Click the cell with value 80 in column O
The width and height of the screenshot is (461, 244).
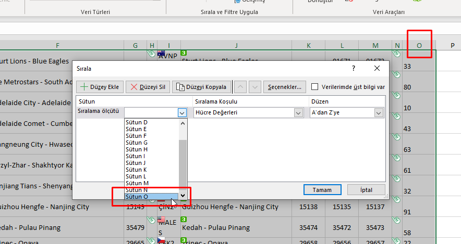(419, 82)
